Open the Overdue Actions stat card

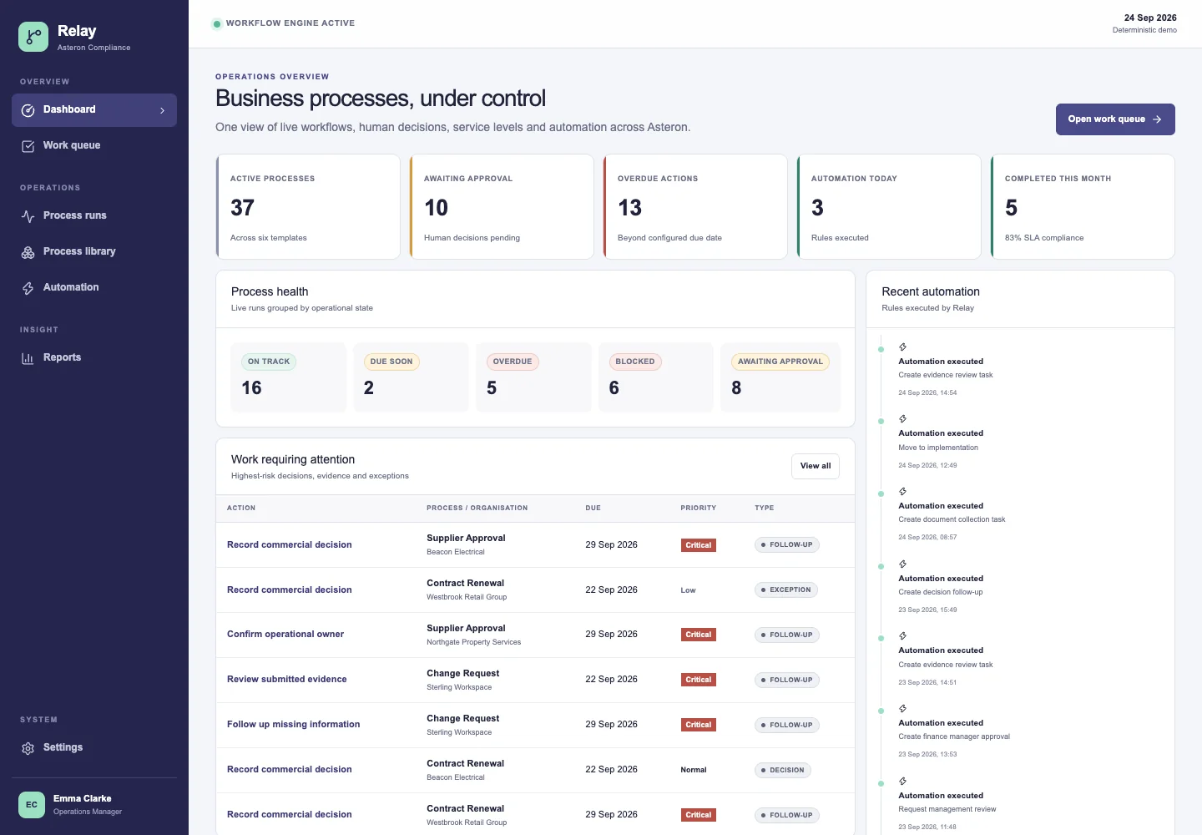point(695,207)
